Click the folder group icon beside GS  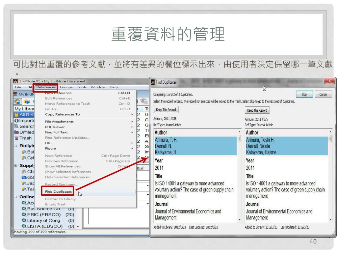[x=24, y=178]
